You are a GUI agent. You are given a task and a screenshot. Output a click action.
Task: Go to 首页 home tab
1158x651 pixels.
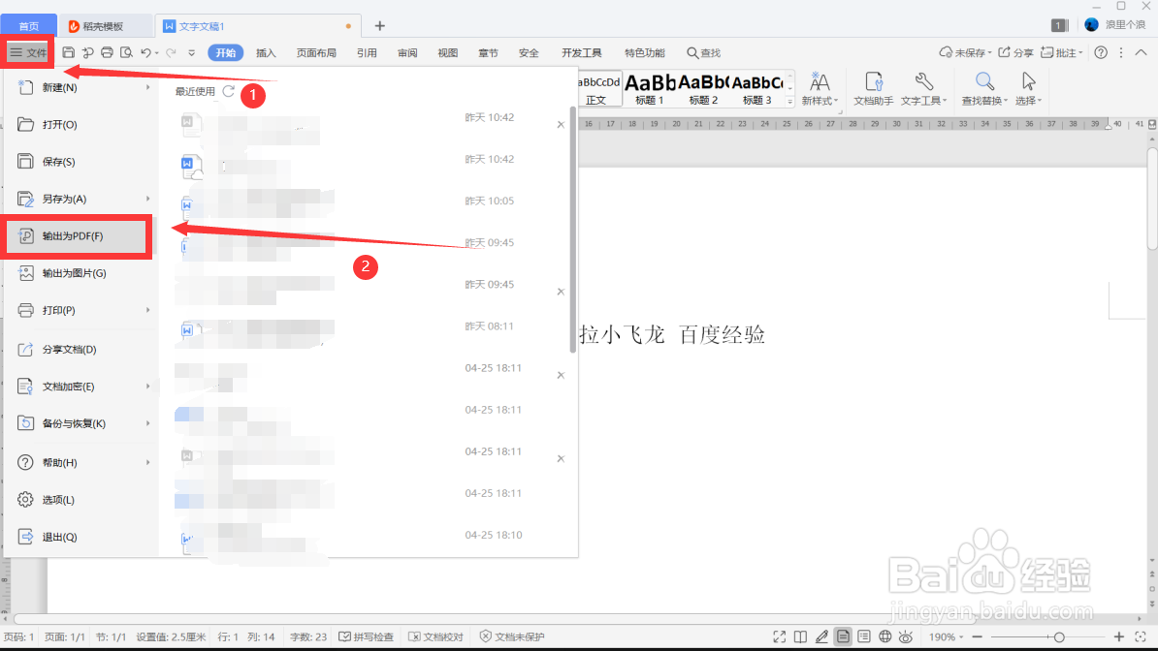[x=29, y=26]
